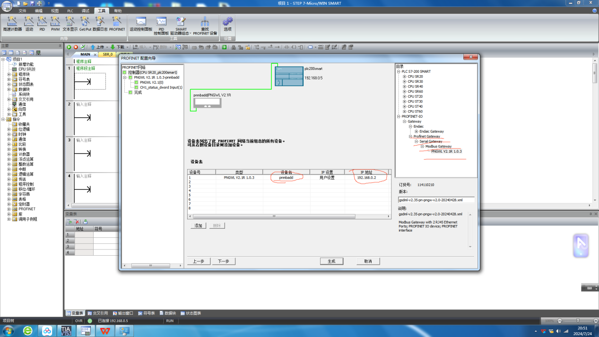Open the Debug (调试) ribbon tab
Screen dimensions: 599x337
(85, 10)
